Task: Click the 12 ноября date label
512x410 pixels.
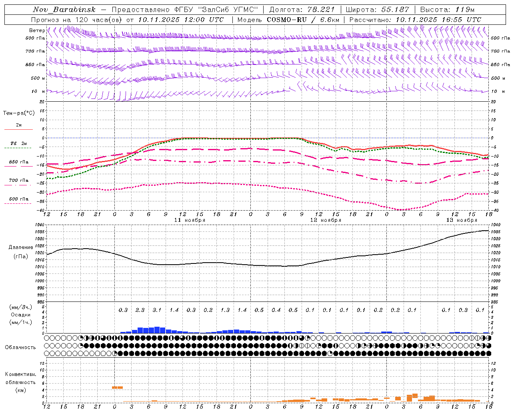Action: tap(326, 220)
